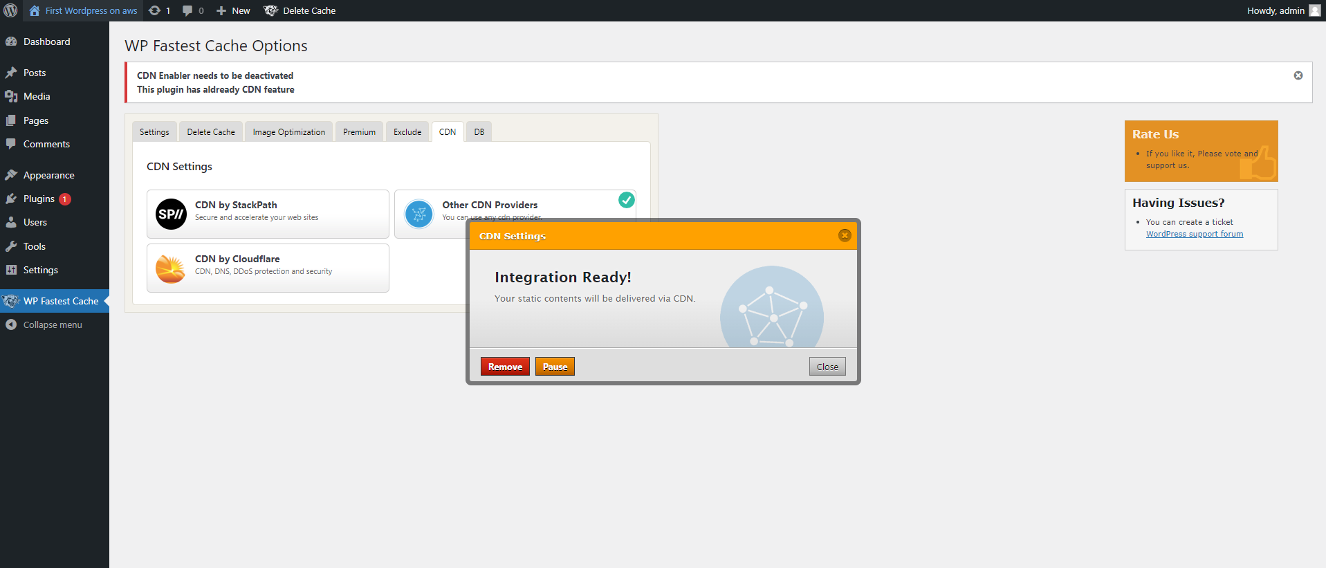Click the Settings sliders icon in sidebar
This screenshot has width=1326, height=568.
[x=11, y=270]
